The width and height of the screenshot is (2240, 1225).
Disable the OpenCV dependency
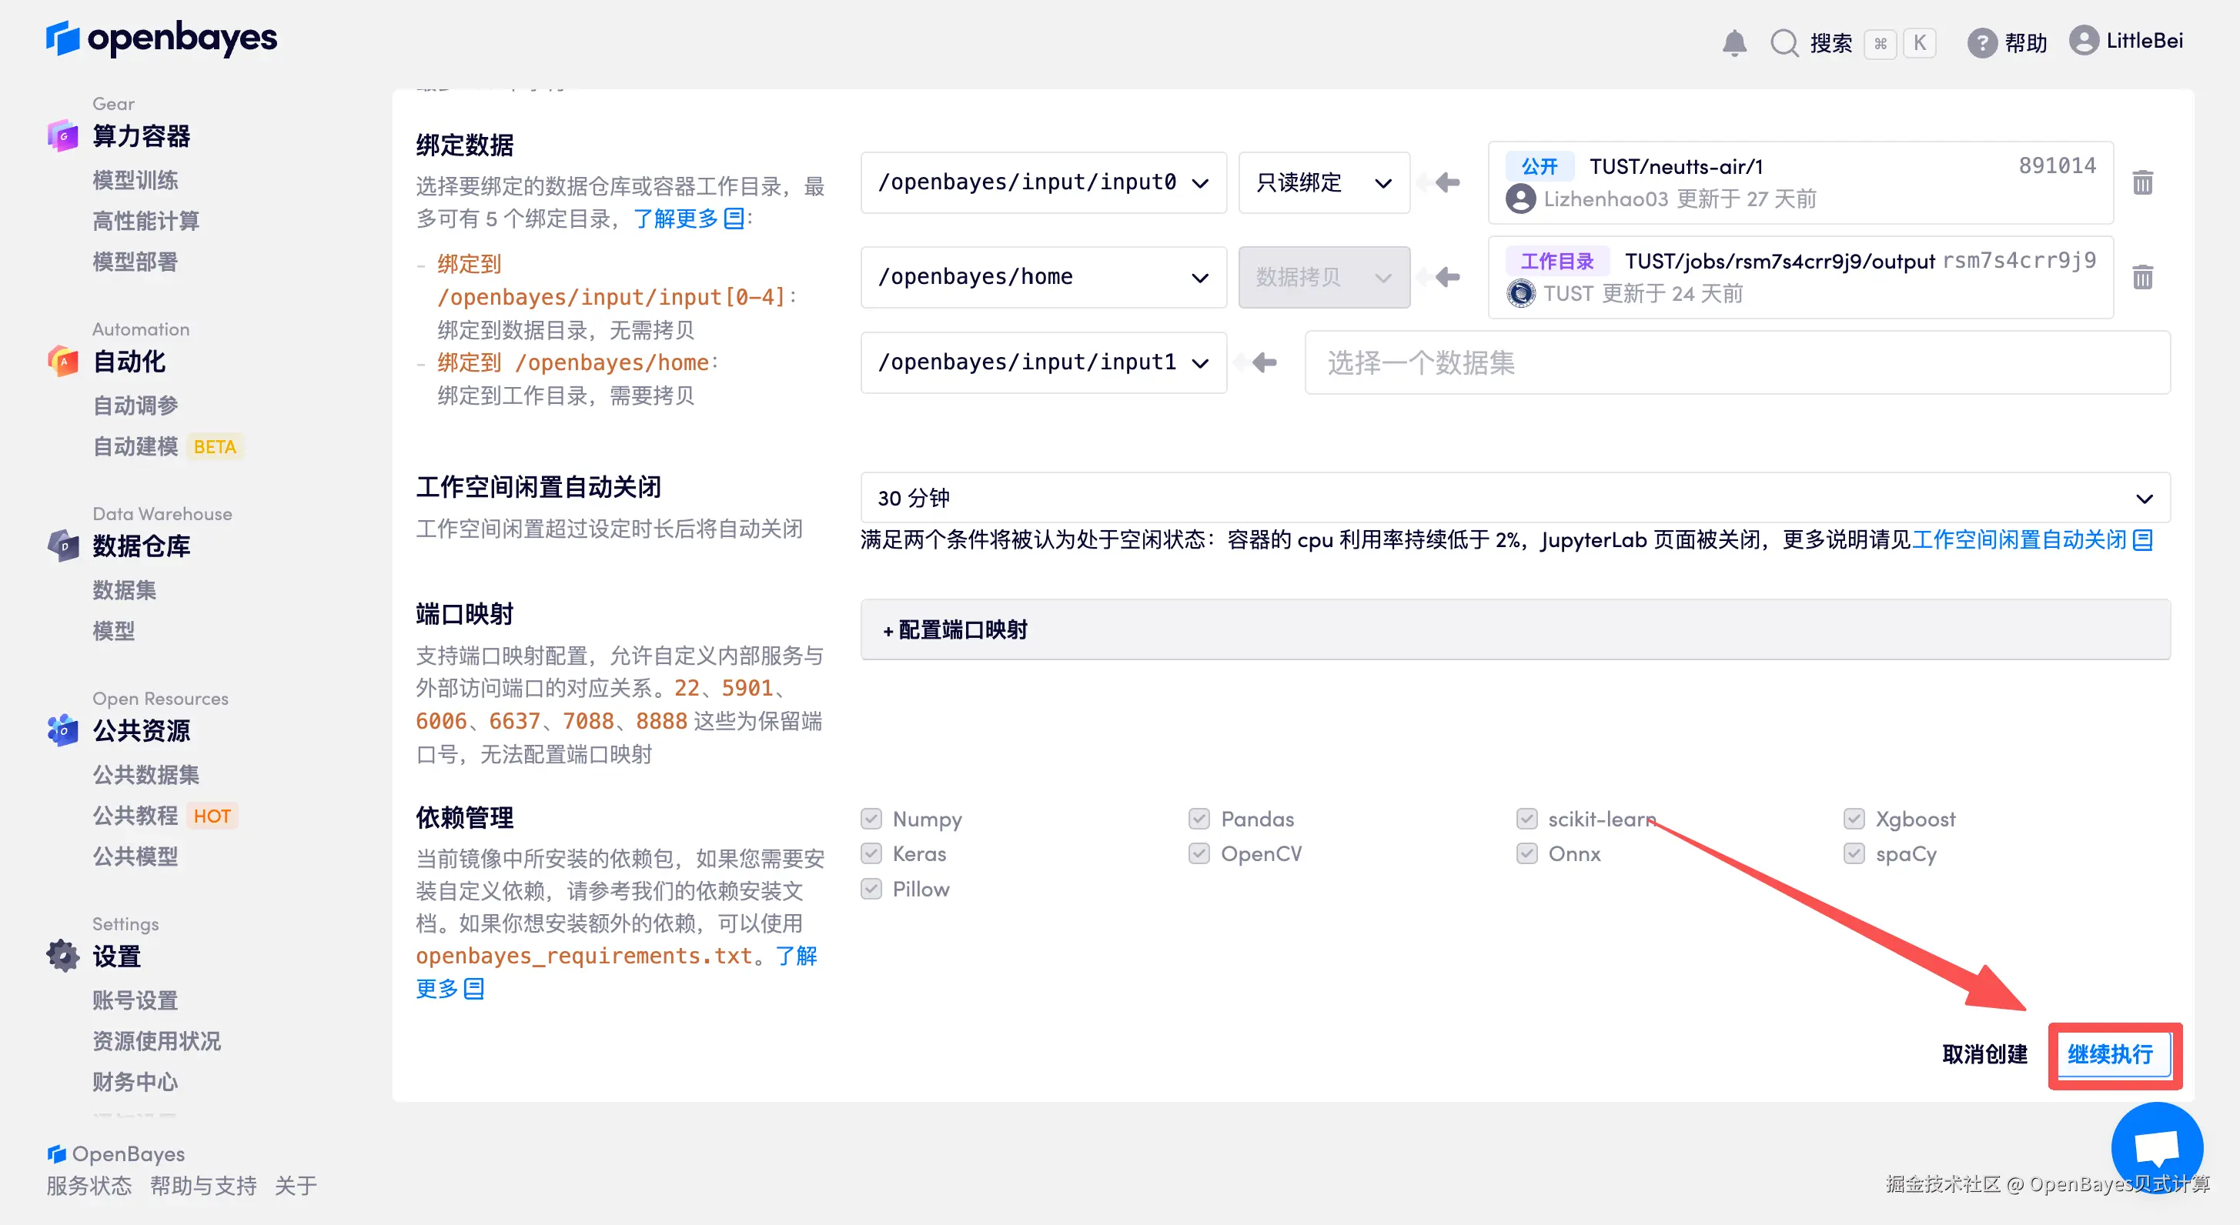(1199, 853)
